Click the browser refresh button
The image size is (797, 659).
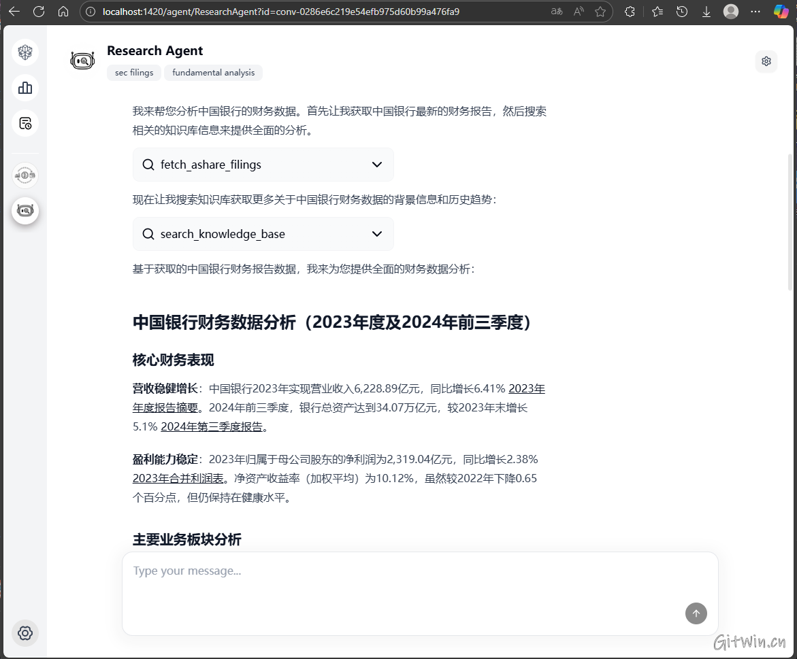pyautogui.click(x=39, y=12)
